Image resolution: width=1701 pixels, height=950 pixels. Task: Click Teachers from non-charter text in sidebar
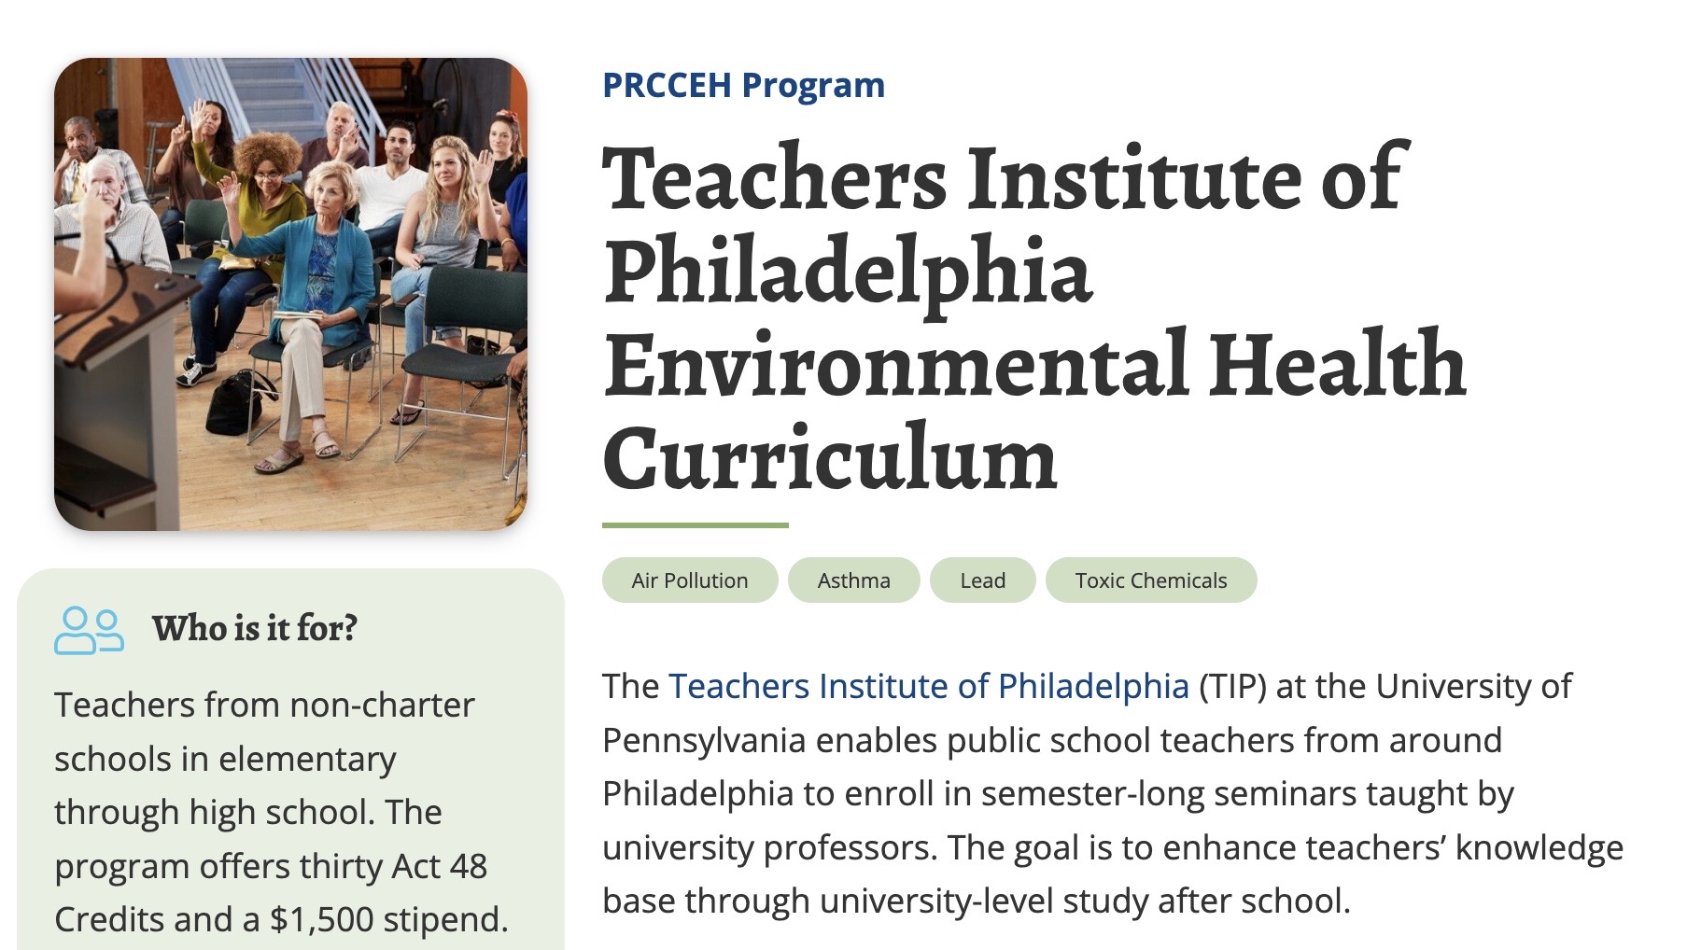pos(264,706)
